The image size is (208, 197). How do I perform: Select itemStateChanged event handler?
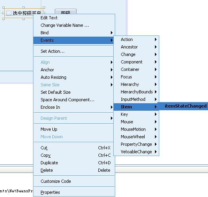pos(183,106)
